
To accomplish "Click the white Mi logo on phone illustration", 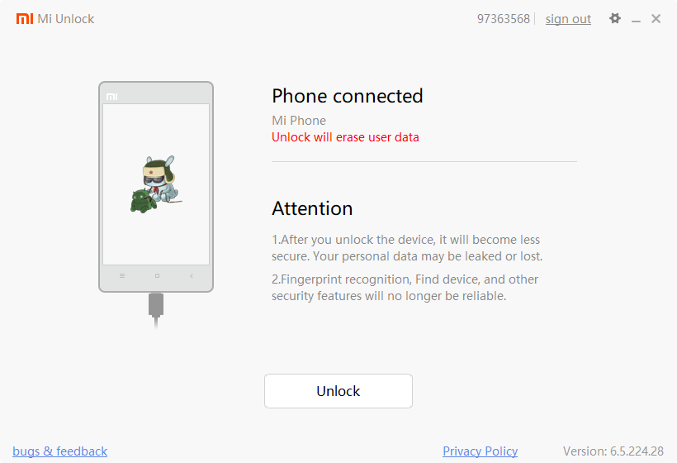I will [111, 97].
